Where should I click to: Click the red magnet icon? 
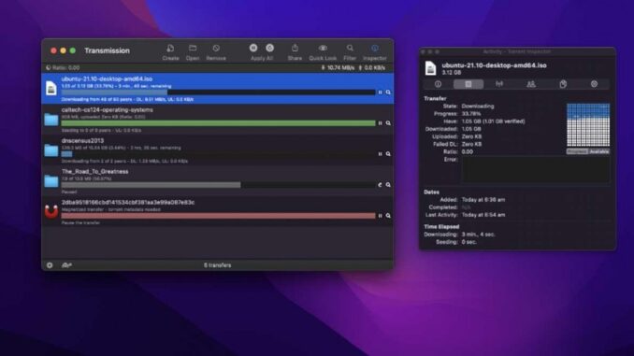tap(51, 211)
